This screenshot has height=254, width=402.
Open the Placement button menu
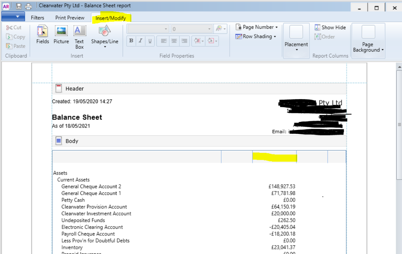tap(296, 40)
